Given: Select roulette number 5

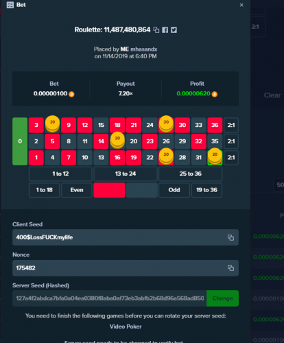Looking at the screenshot, I should 52,141.
